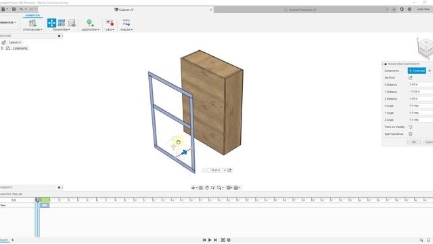Image resolution: width=433 pixels, height=244 pixels.
Task: Click the rotate manipulator ring on the frame
Action: (x=179, y=142)
